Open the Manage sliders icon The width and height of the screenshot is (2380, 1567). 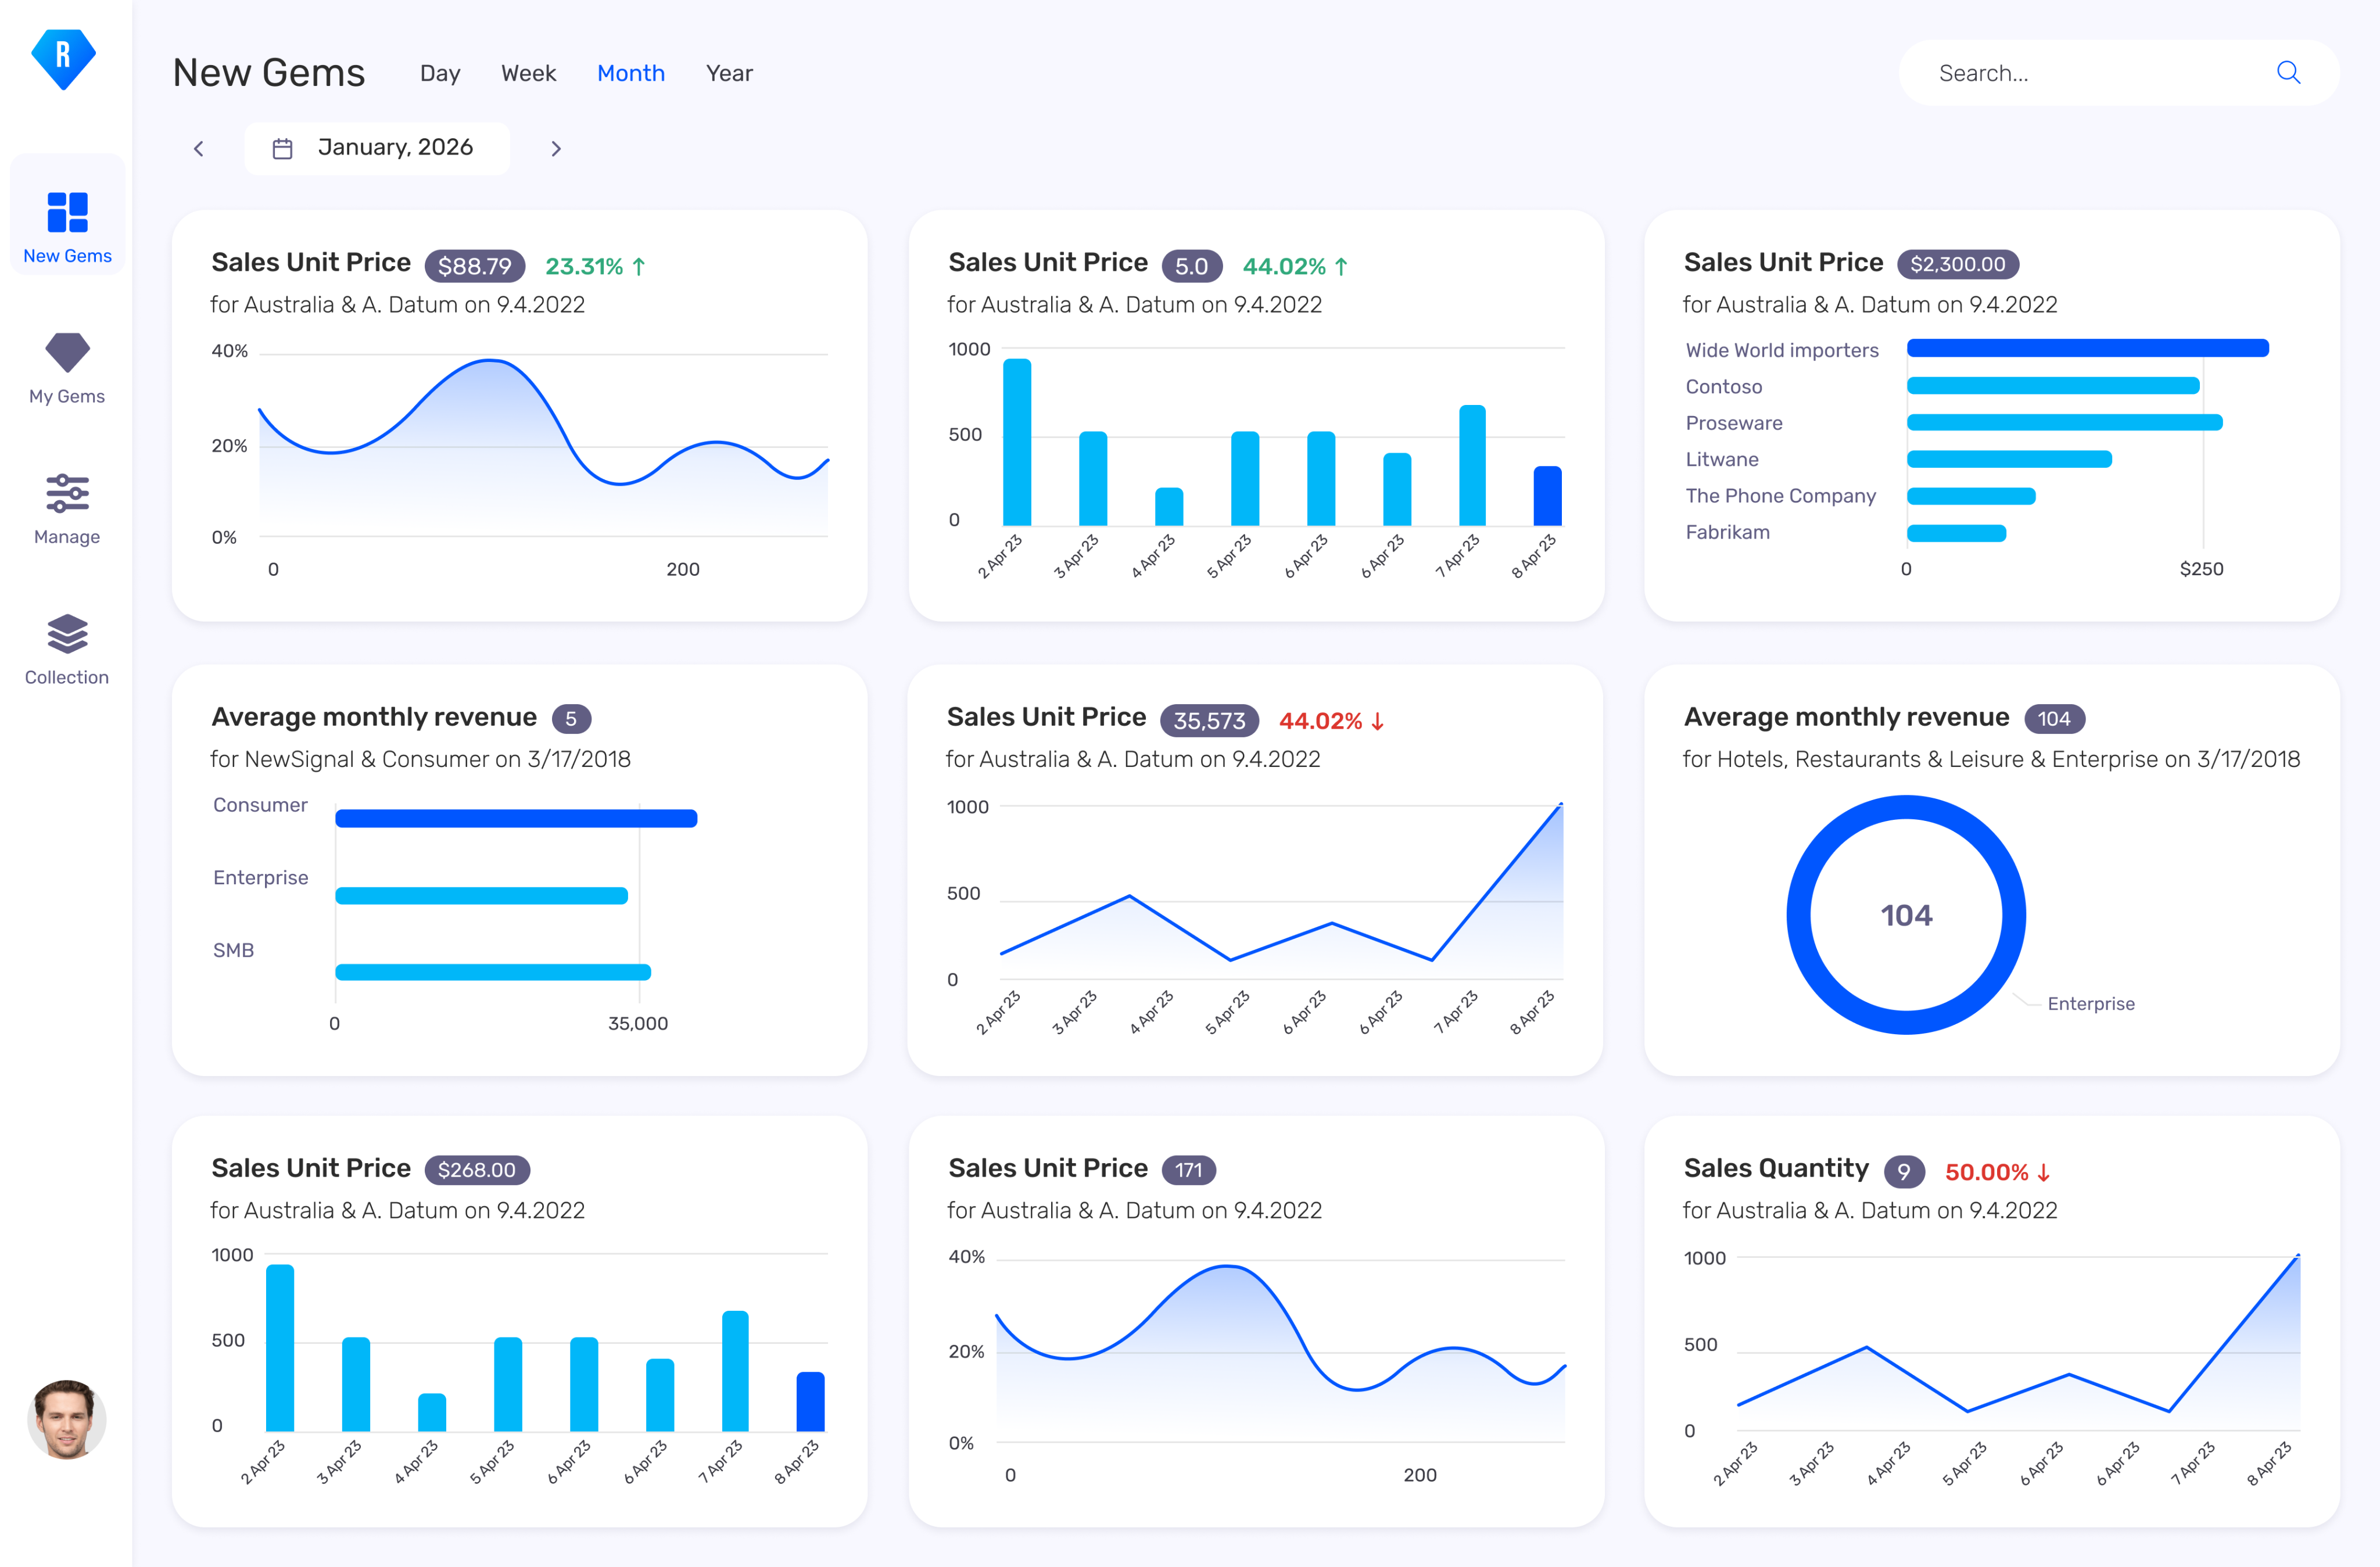point(67,493)
